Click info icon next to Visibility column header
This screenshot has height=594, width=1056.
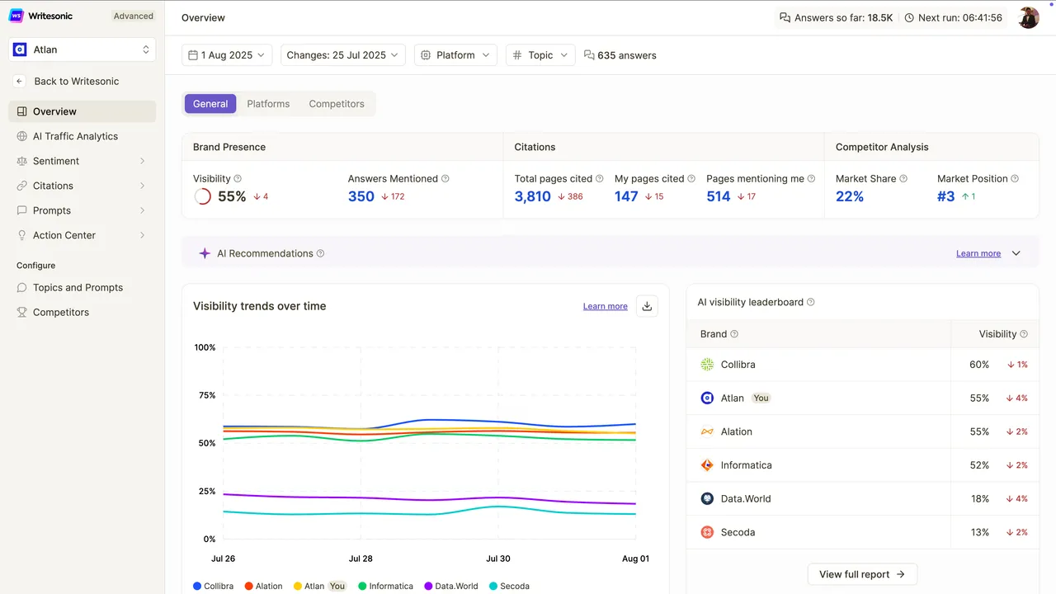point(1024,334)
